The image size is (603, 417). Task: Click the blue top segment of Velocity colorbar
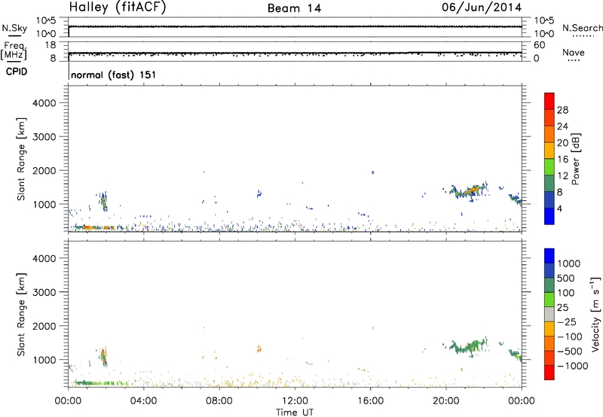[x=549, y=256]
